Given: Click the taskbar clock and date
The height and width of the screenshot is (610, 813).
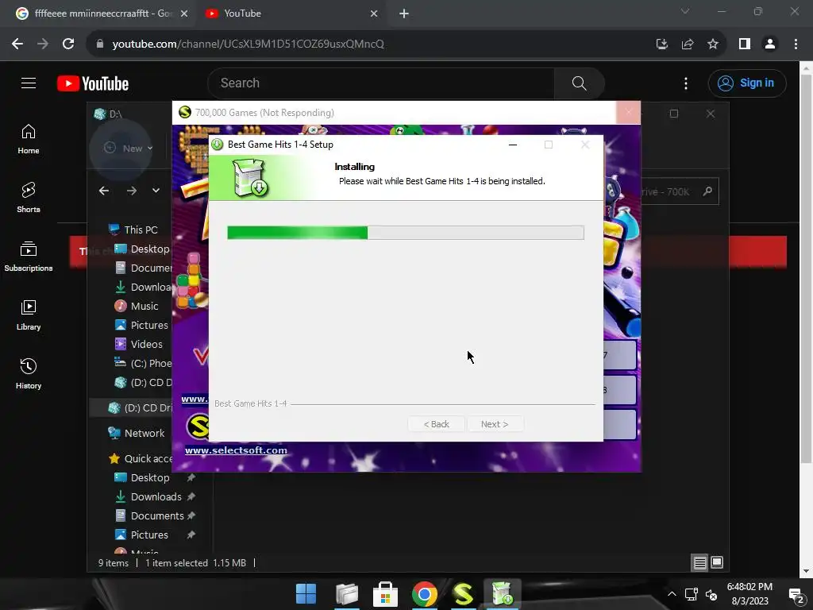Looking at the screenshot, I should coord(749,594).
